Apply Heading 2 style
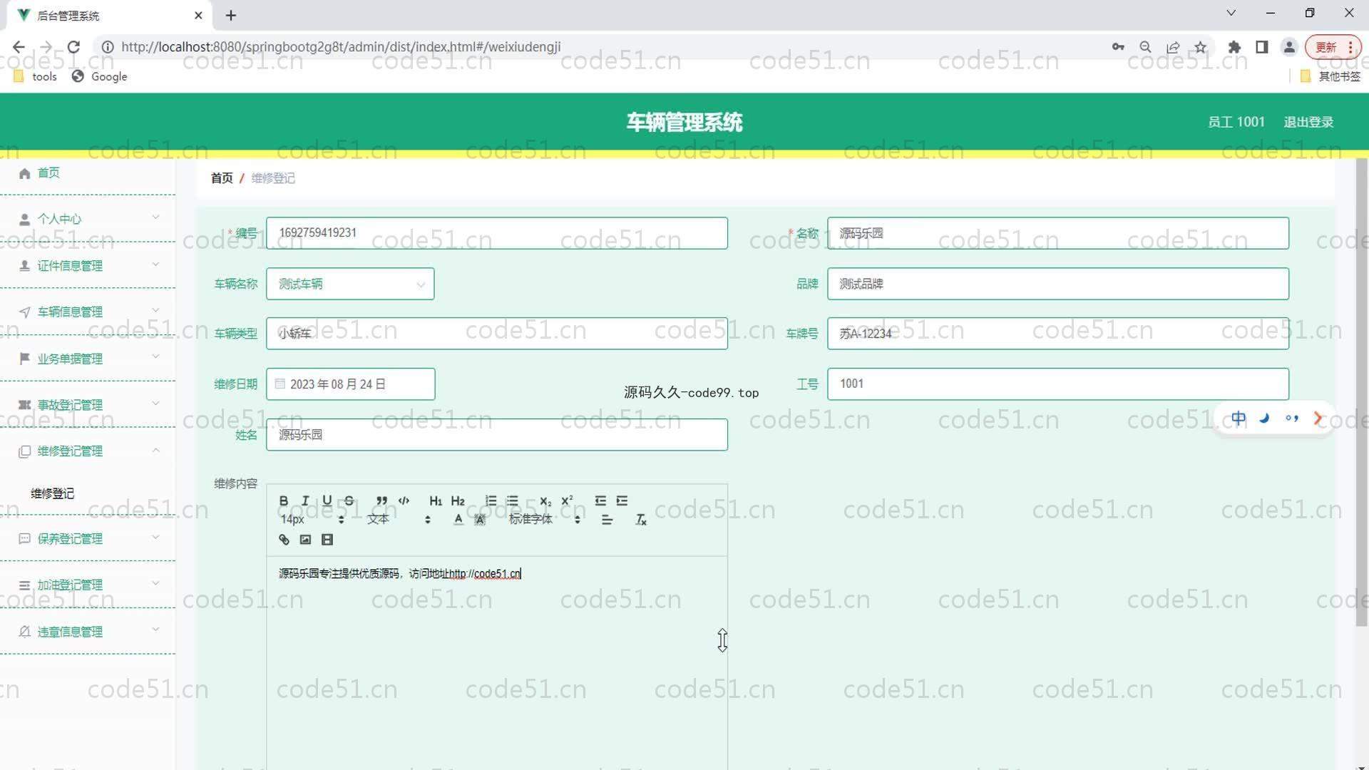 click(x=458, y=500)
